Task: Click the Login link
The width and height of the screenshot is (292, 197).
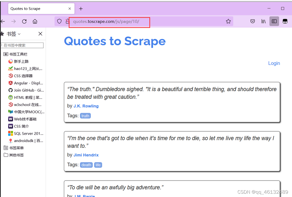Action: pyautogui.click(x=274, y=63)
